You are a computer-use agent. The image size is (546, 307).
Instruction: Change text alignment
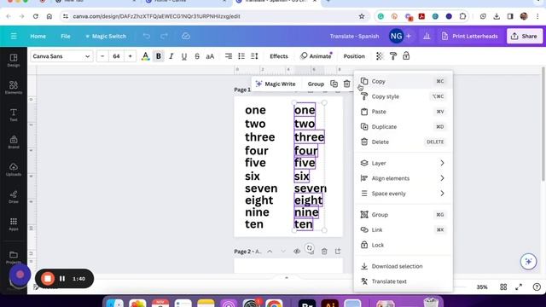point(229,56)
